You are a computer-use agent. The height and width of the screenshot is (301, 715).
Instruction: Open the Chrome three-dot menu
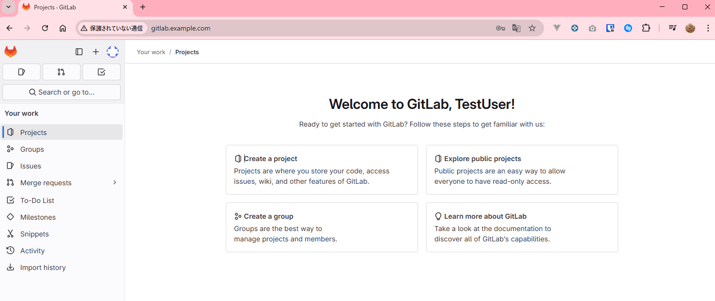point(708,28)
